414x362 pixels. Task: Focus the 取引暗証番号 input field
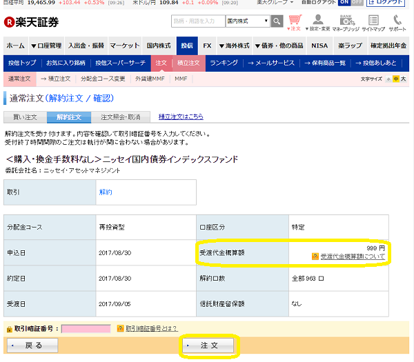[86, 329]
